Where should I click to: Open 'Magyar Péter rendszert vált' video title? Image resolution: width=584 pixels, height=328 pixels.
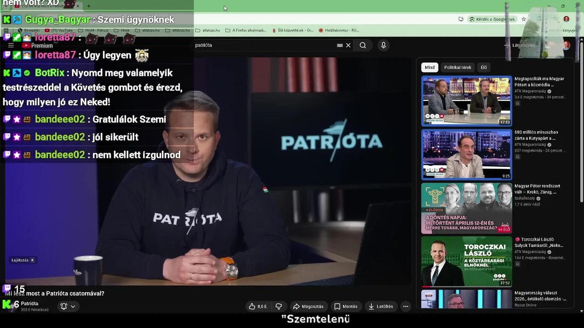(x=537, y=189)
